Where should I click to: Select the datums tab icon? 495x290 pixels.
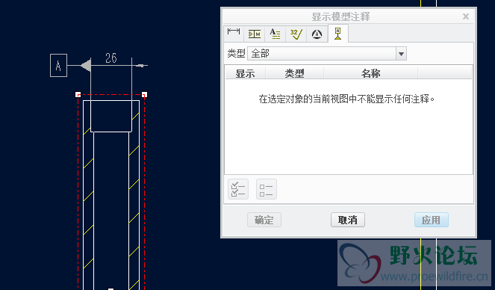[x=337, y=34]
